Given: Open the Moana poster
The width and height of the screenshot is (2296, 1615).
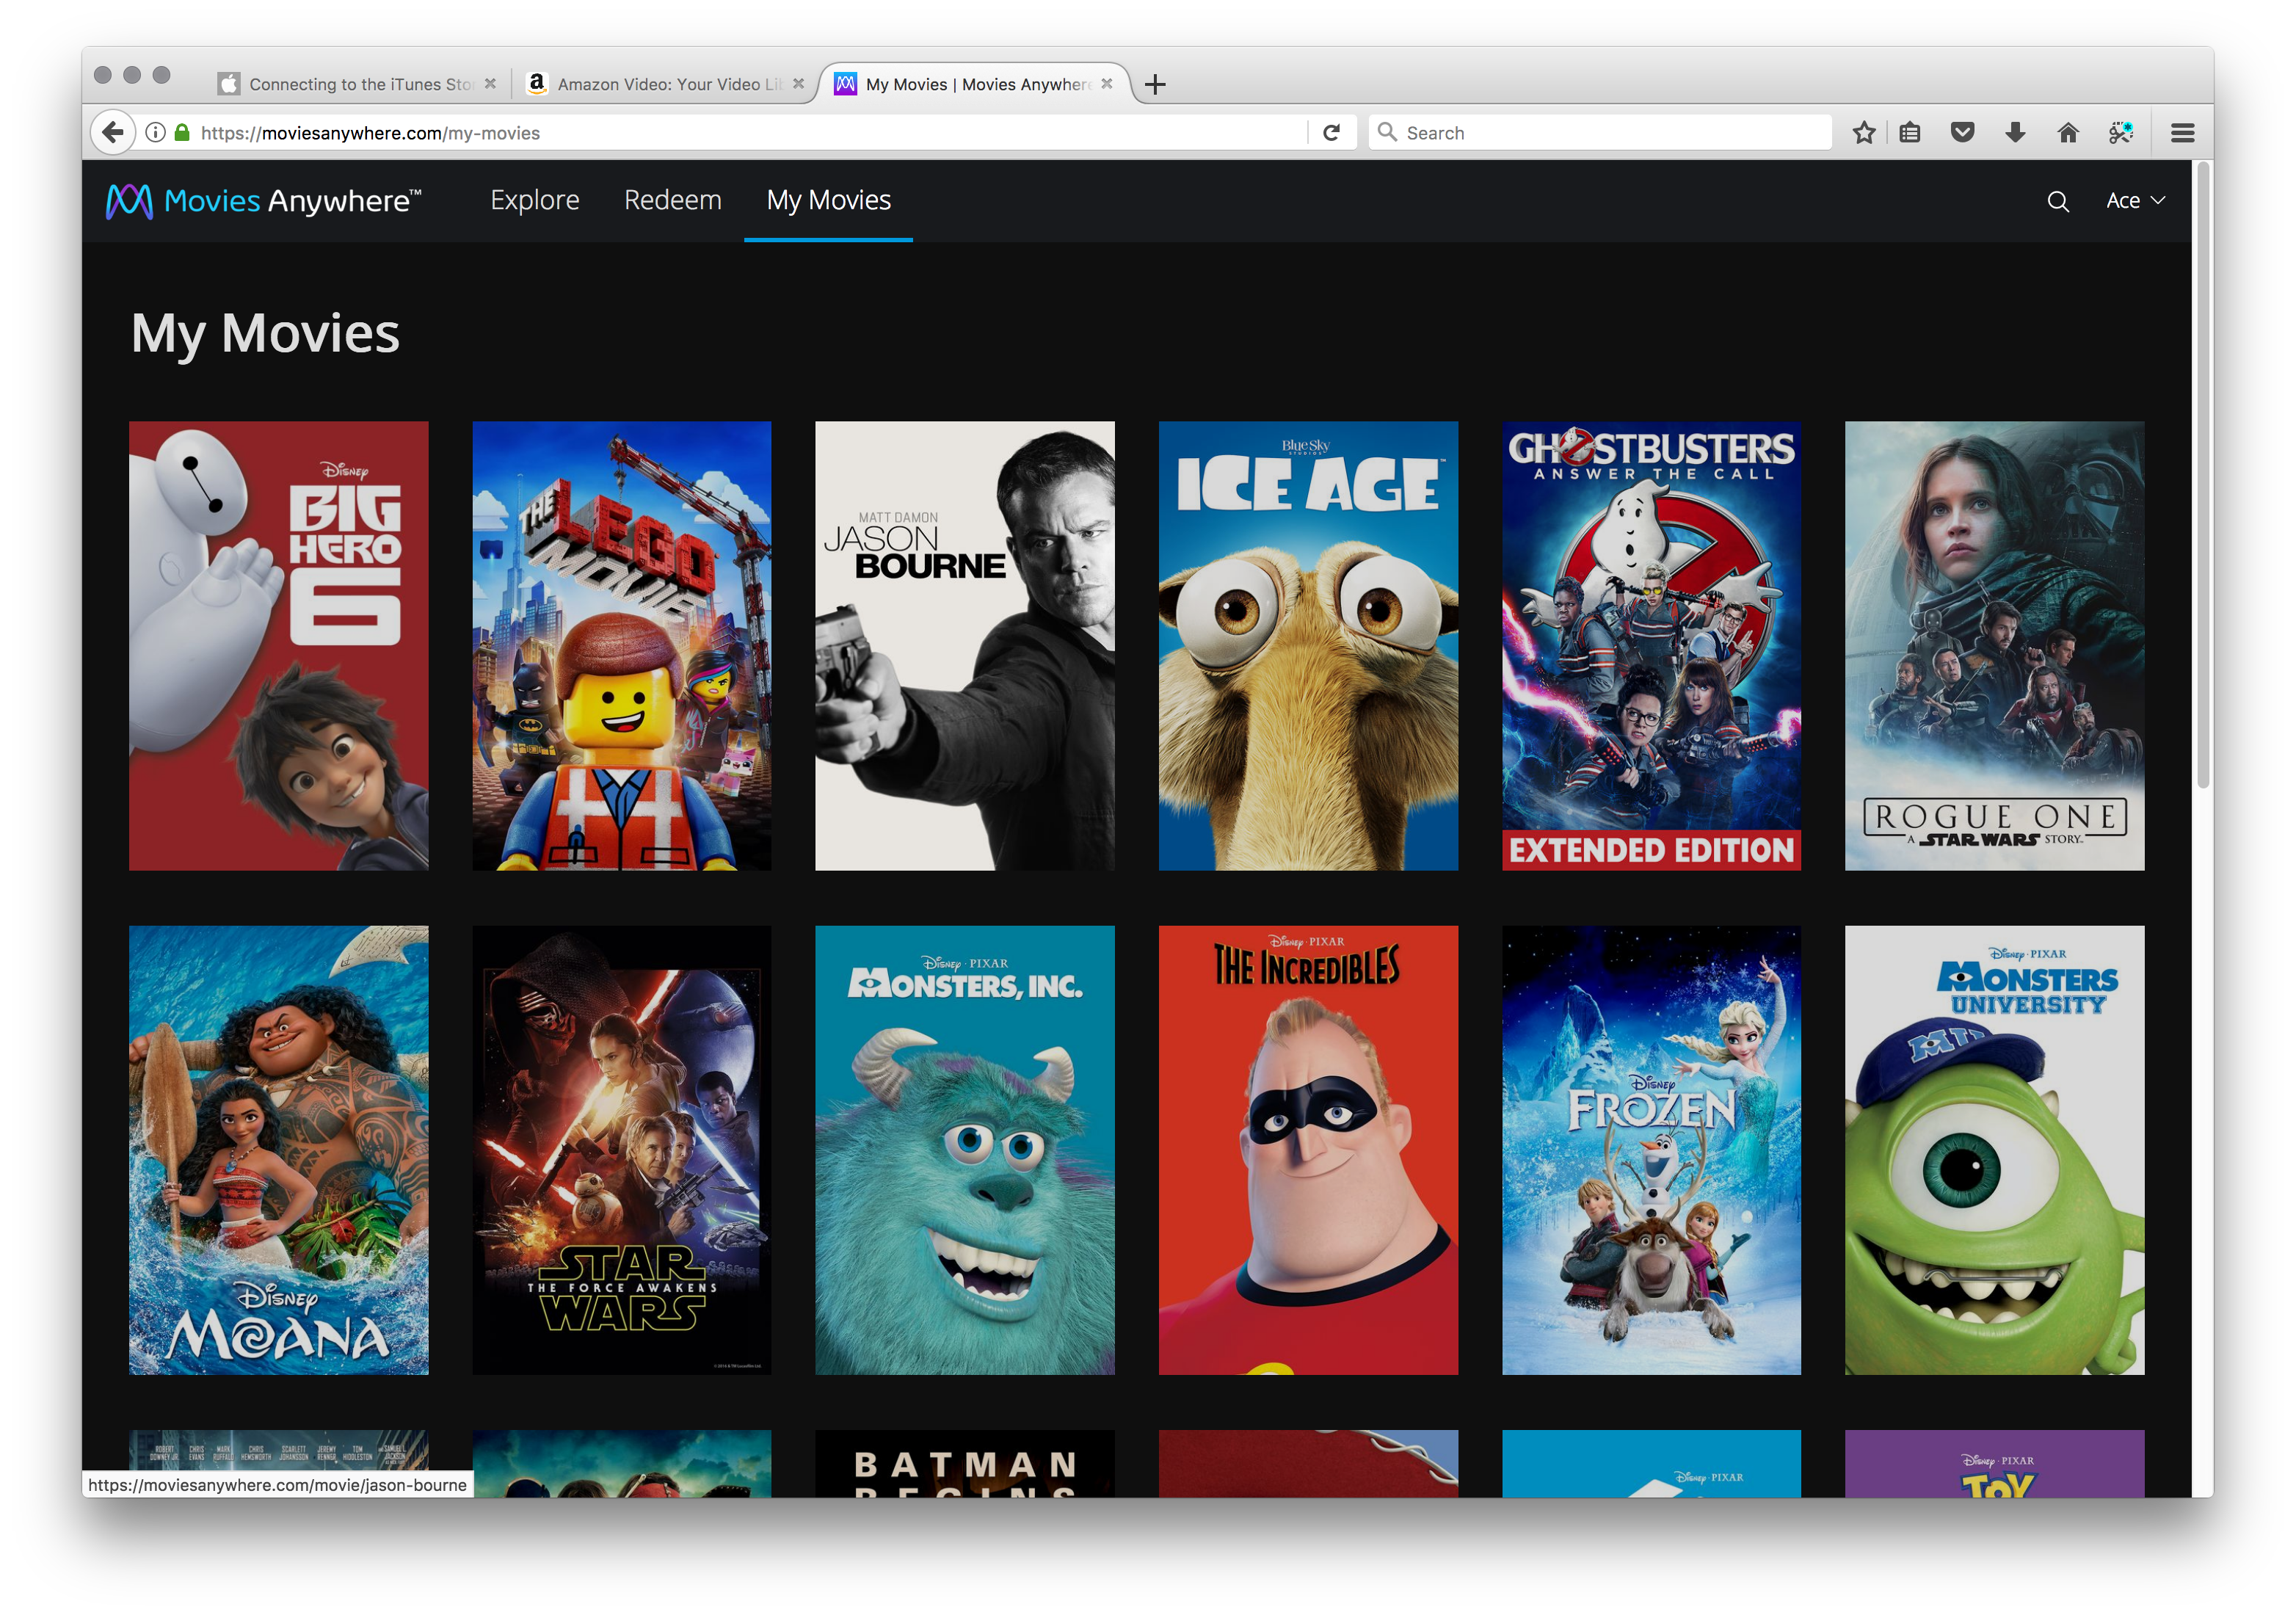Looking at the screenshot, I should (x=279, y=1150).
